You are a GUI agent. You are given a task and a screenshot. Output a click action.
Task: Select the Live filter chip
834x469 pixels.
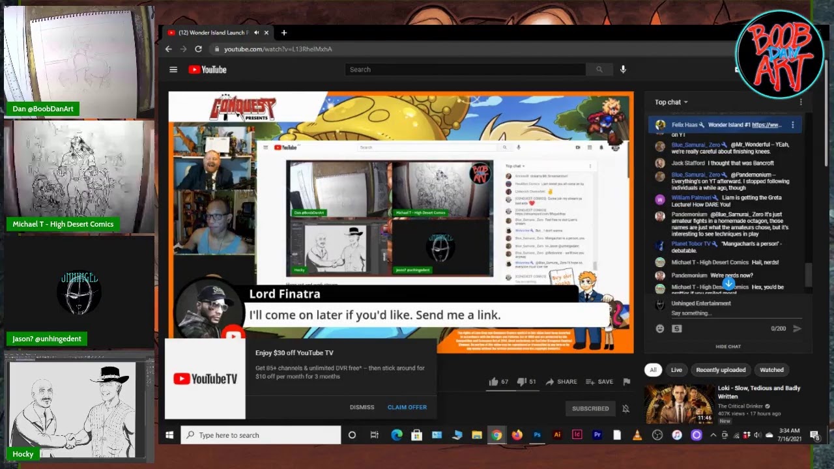(676, 370)
